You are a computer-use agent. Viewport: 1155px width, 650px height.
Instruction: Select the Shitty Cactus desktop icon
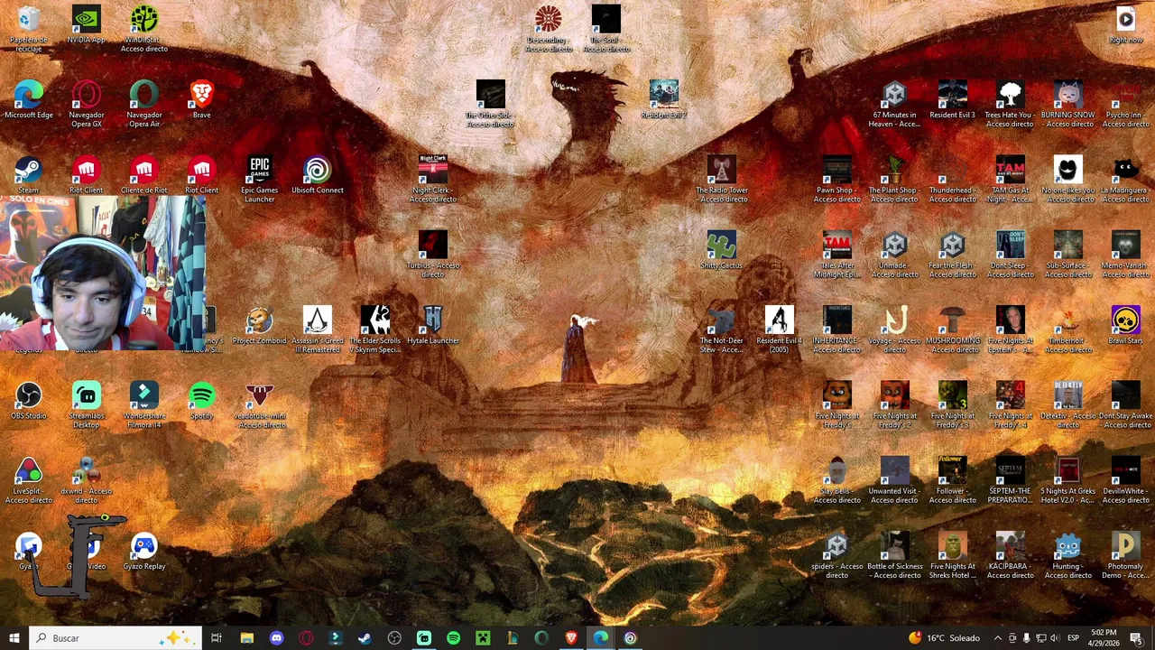coord(721,250)
